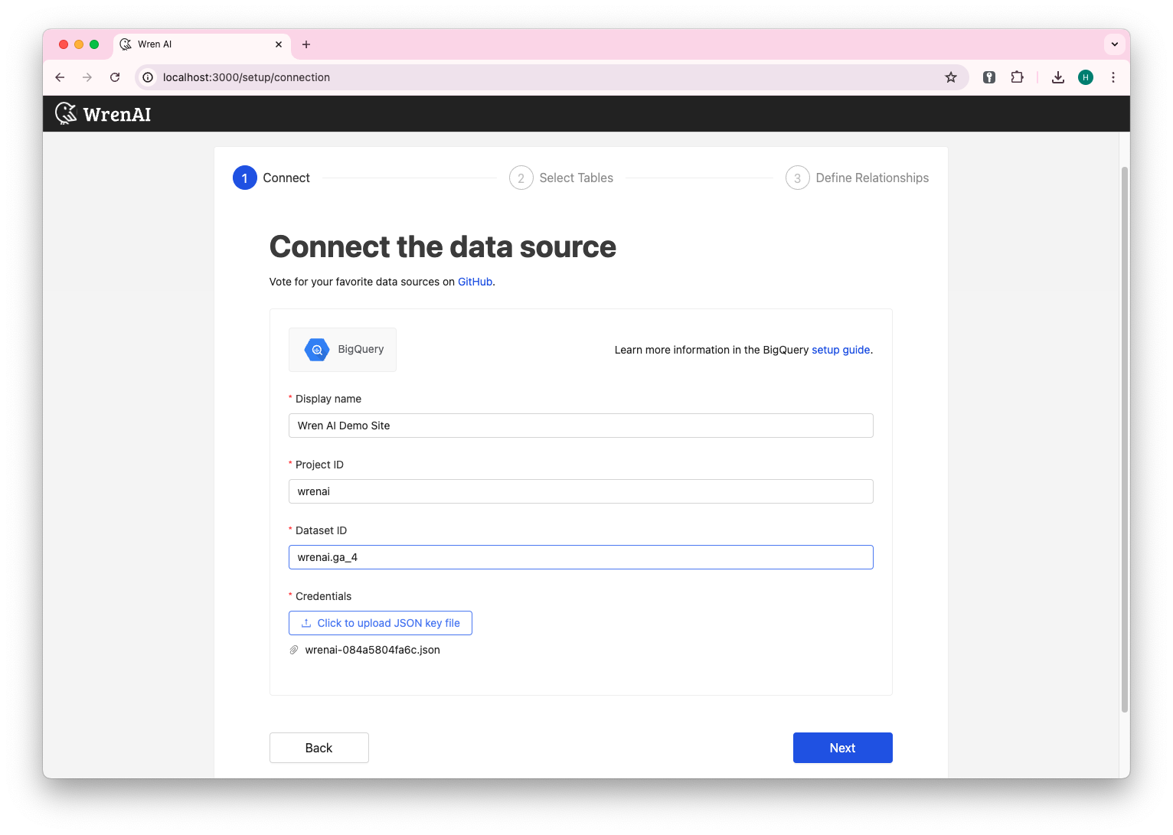Image resolution: width=1173 pixels, height=835 pixels.
Task: Go back with the browser back arrow
Action: tap(60, 77)
